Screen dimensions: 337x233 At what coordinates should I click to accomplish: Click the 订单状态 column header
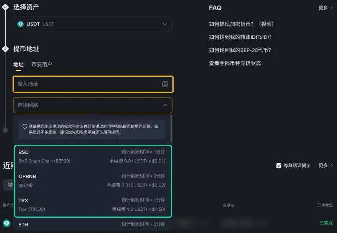point(325,205)
